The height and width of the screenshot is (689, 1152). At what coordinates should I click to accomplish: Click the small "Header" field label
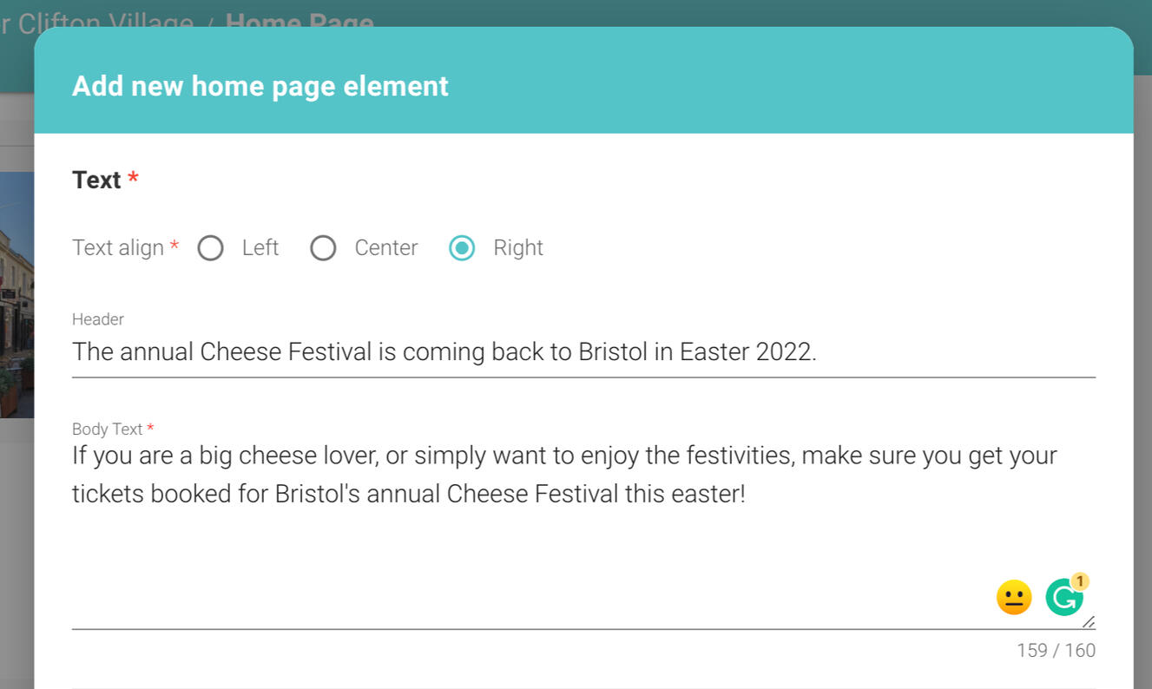point(98,319)
